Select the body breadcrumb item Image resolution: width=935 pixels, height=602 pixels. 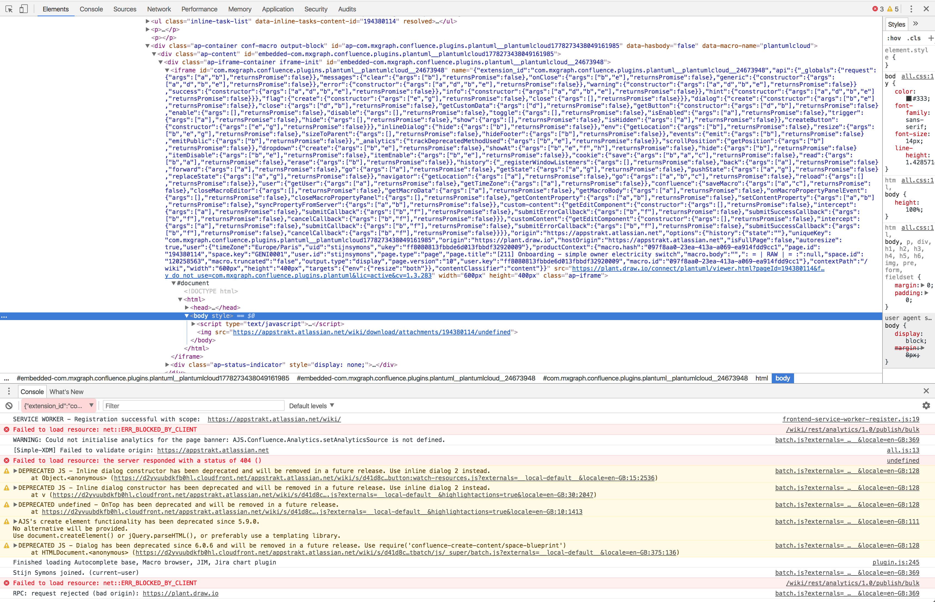pos(783,378)
